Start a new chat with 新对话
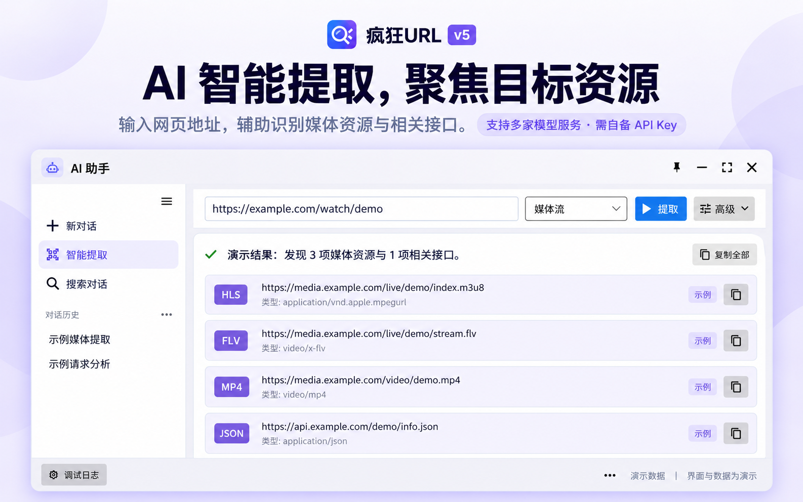Screen dimensions: 803x502 pyautogui.click(x=71, y=226)
